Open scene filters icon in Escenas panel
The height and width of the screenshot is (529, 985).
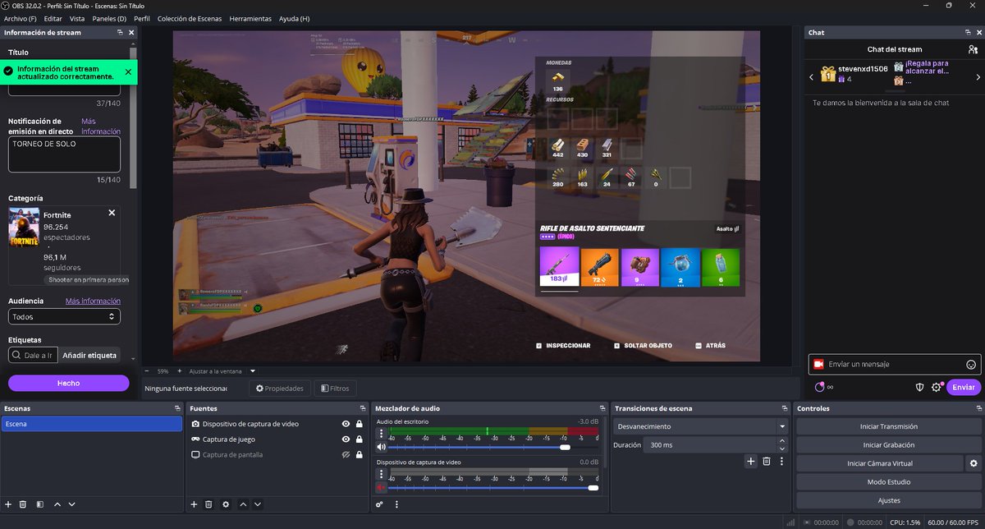point(39,504)
